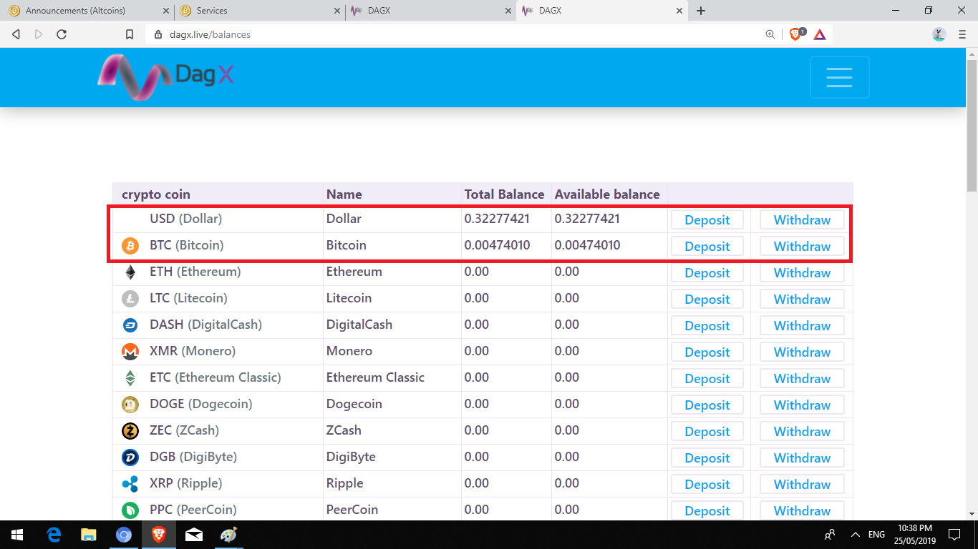Open the zoom magnifier in address bar
The height and width of the screenshot is (549, 978).
(770, 34)
